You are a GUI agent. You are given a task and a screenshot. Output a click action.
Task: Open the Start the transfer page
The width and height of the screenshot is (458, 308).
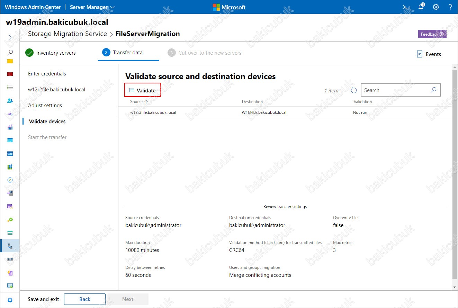tap(47, 137)
